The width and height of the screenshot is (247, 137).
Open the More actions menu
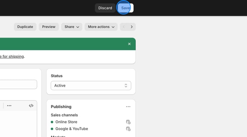(x=101, y=27)
